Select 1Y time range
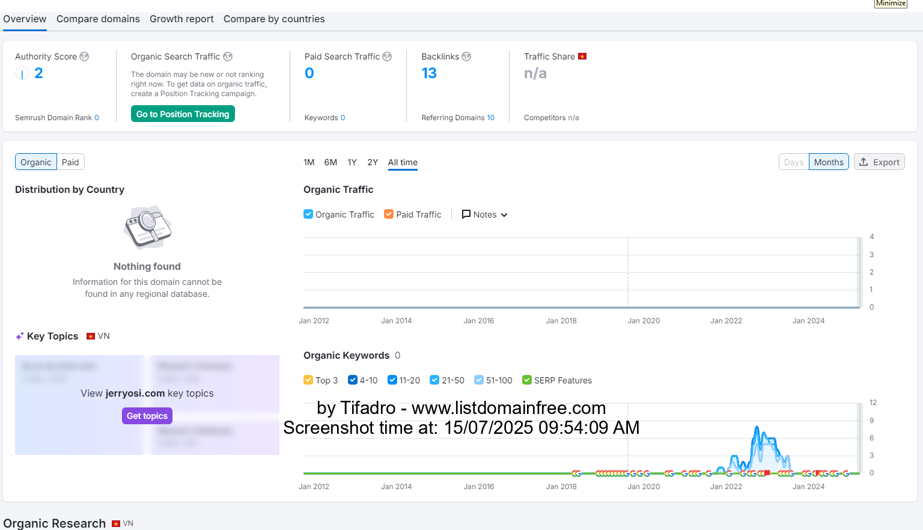Screen dimensions: 923x530 point(352,162)
